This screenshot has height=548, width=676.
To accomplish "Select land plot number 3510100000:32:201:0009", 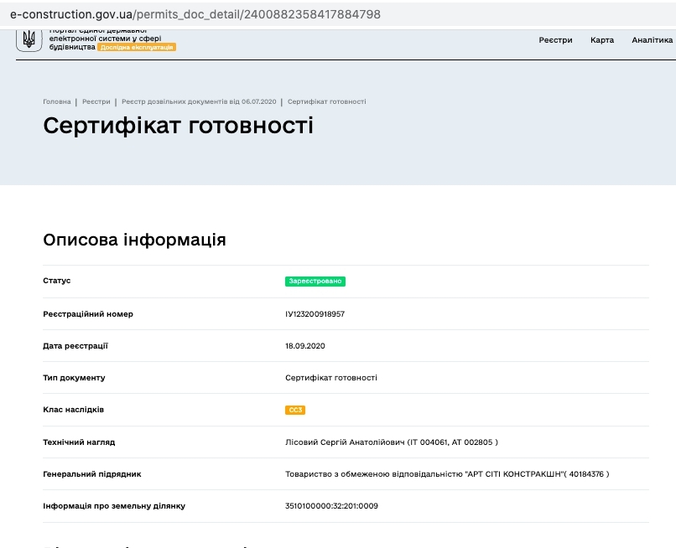I will click(x=331, y=506).
